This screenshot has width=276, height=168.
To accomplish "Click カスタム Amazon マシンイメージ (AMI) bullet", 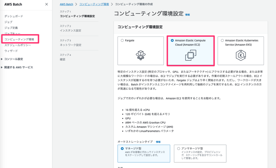I will [149, 127].
